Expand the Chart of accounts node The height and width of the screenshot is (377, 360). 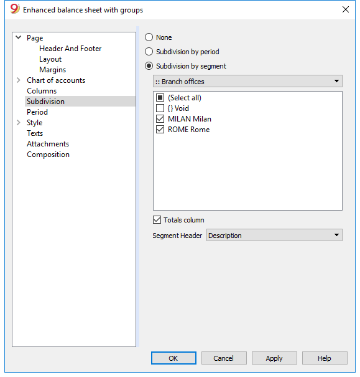point(19,80)
